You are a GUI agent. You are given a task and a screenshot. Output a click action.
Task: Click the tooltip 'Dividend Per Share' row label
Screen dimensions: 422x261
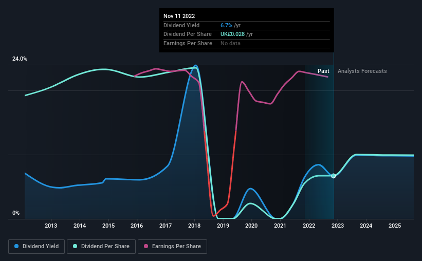[x=188, y=34]
